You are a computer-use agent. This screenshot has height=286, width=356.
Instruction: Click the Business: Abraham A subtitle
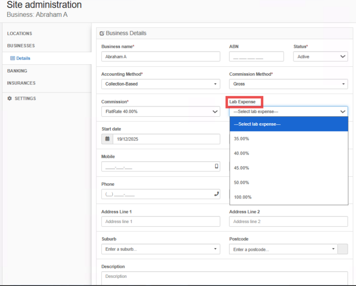tap(37, 15)
